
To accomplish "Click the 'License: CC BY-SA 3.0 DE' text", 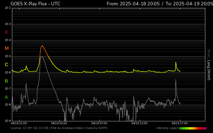I will coord(30,128).
